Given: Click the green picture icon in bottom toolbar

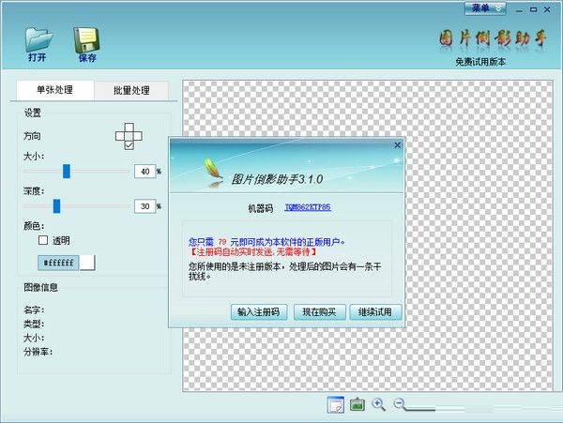Looking at the screenshot, I should (358, 404).
